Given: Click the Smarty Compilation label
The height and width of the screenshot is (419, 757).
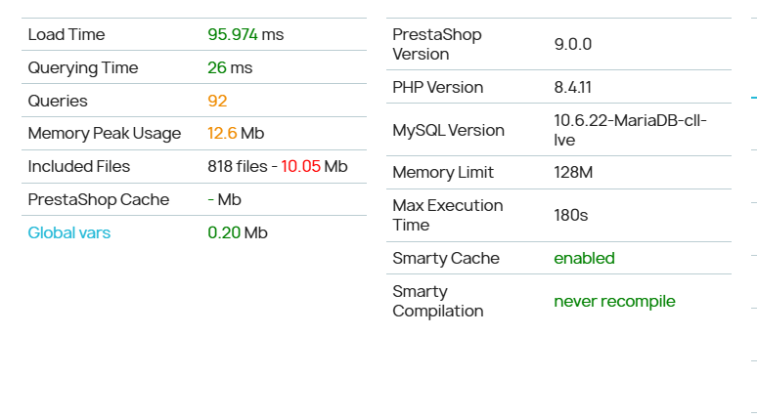Looking at the screenshot, I should [438, 302].
